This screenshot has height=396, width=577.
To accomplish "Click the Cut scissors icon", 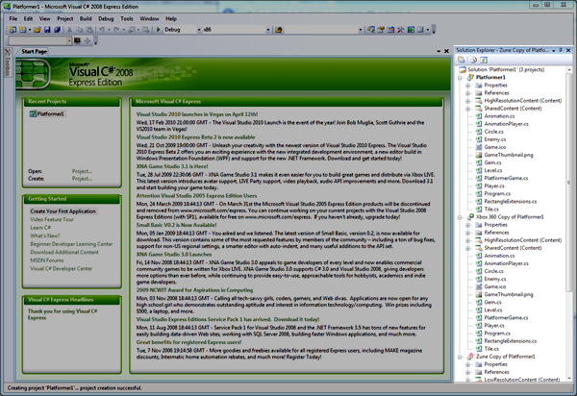I will click(69, 30).
